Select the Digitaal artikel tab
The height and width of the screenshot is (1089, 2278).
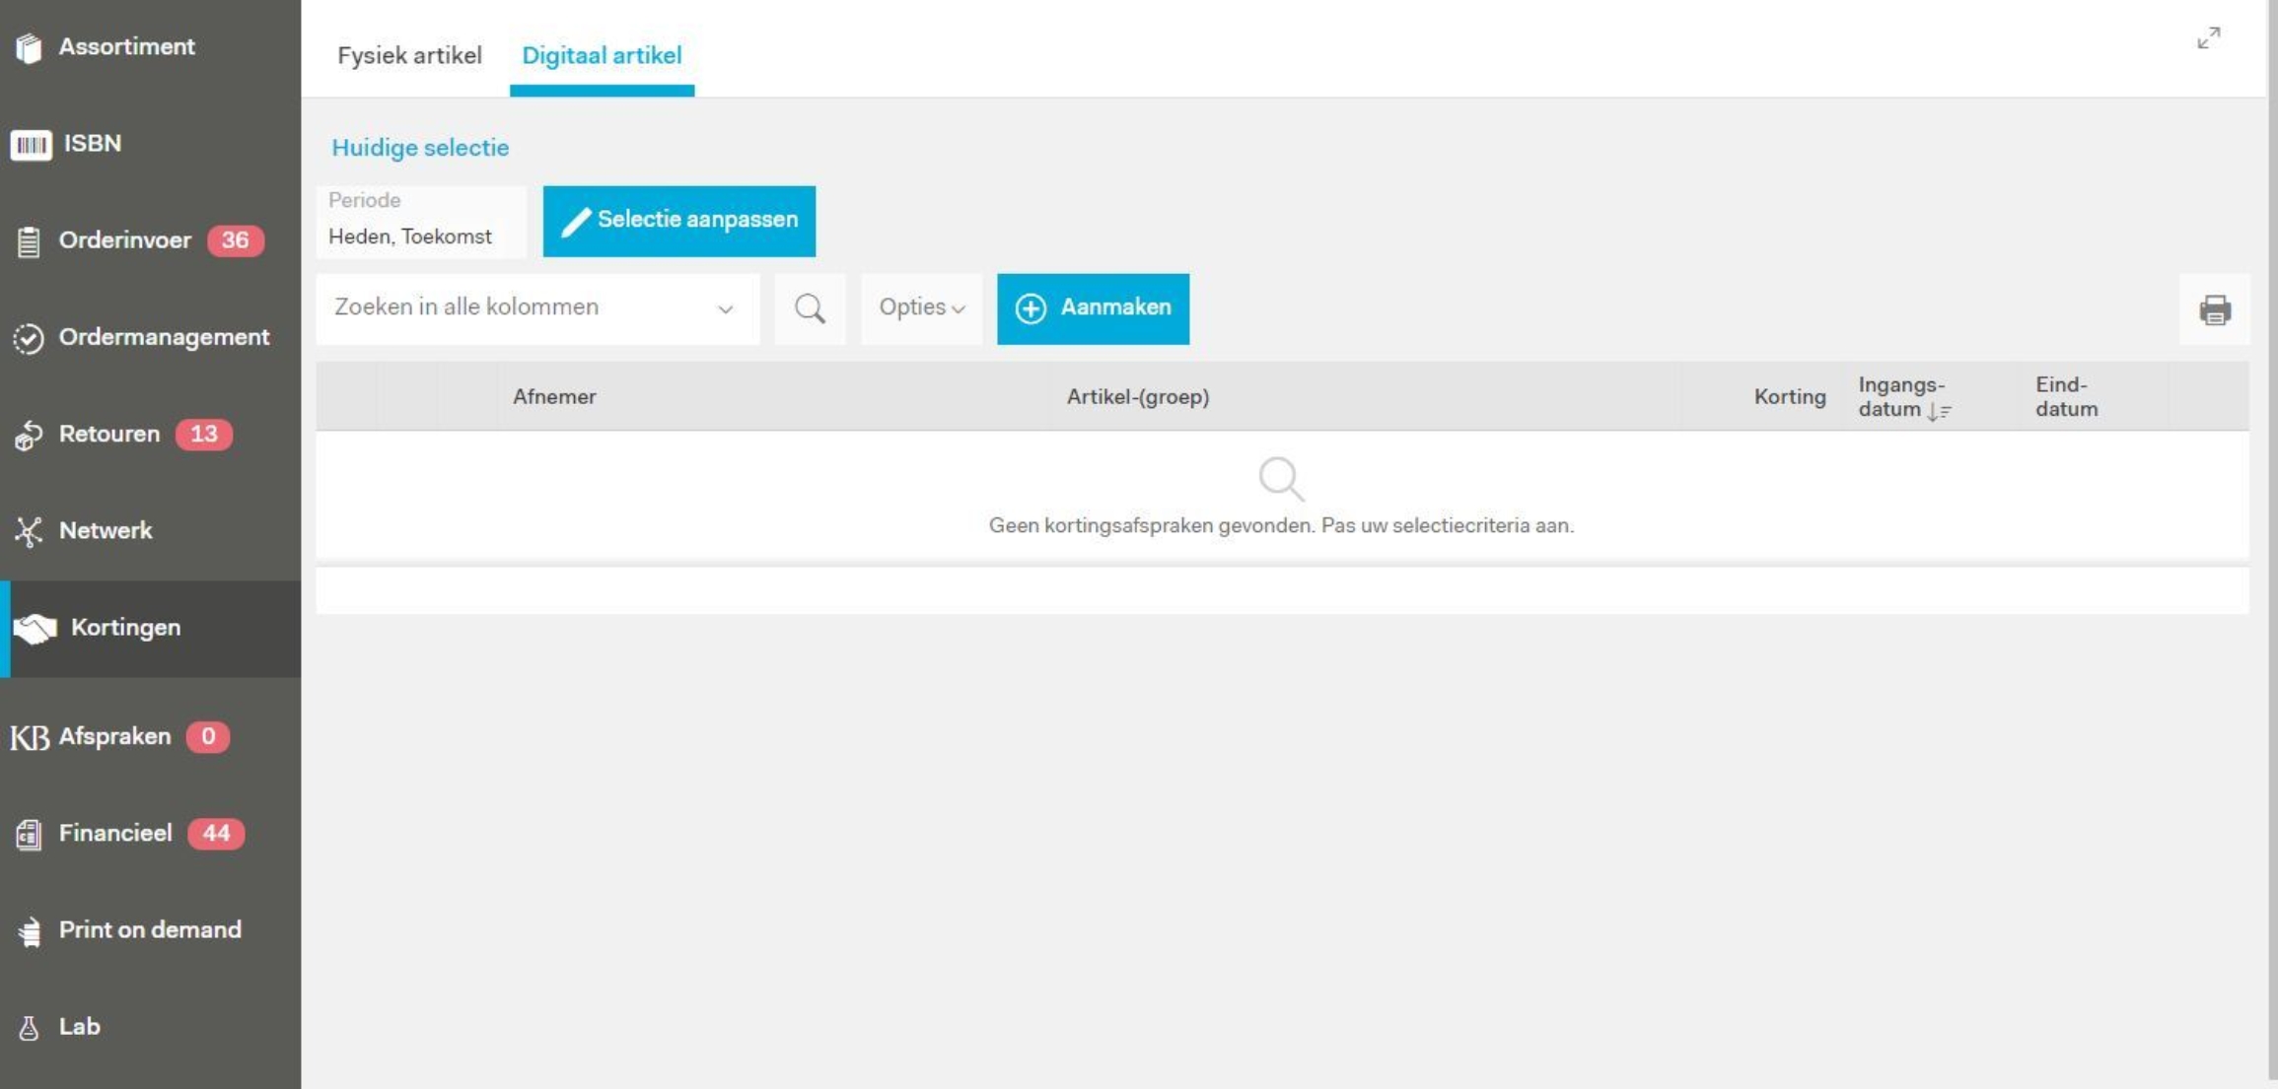point(602,55)
